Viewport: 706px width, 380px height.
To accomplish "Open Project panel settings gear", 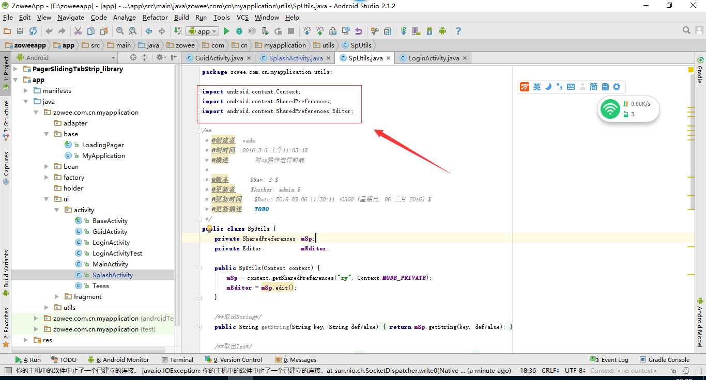I will coord(160,57).
